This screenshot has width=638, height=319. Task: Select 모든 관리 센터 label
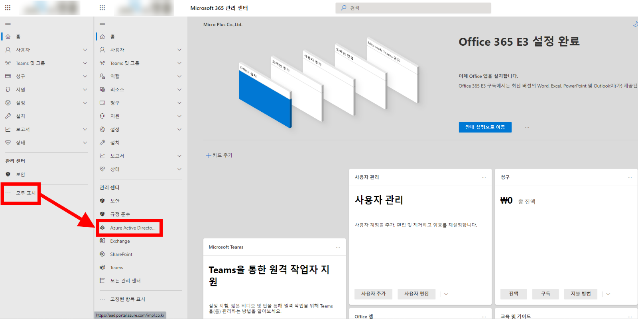125,280
